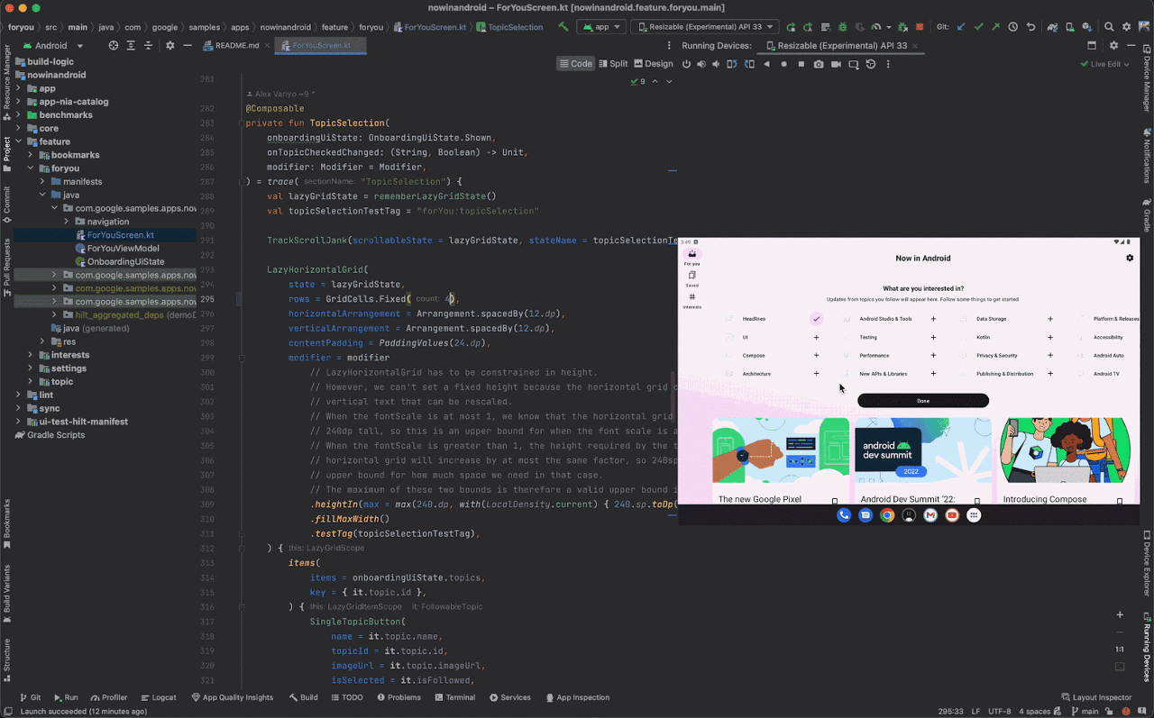Click emulator home circle button
This screenshot has width=1154, height=718.
click(x=783, y=64)
